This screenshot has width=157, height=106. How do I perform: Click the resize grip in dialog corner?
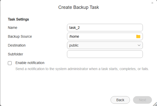tap(154, 103)
